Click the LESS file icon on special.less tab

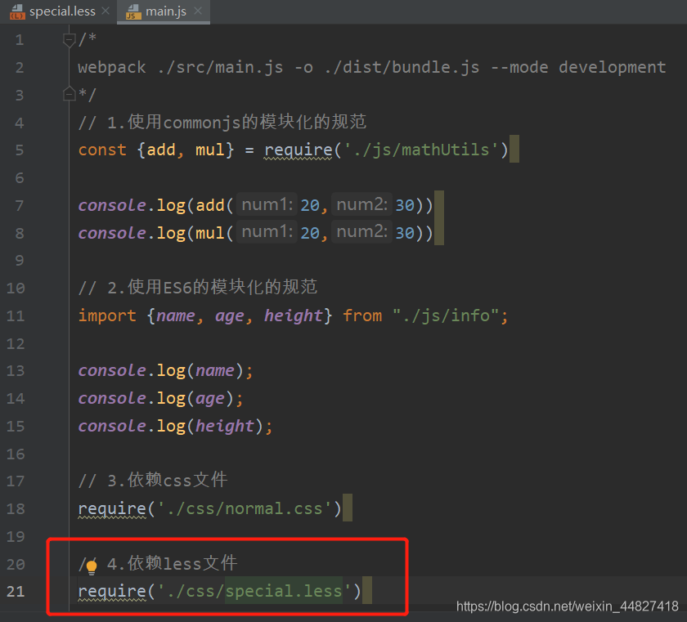pos(17,11)
